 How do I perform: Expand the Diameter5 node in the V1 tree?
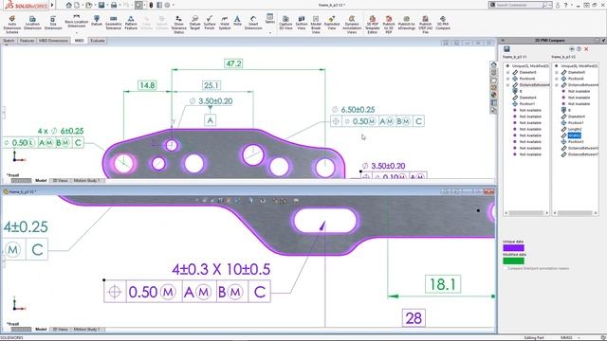(508, 73)
